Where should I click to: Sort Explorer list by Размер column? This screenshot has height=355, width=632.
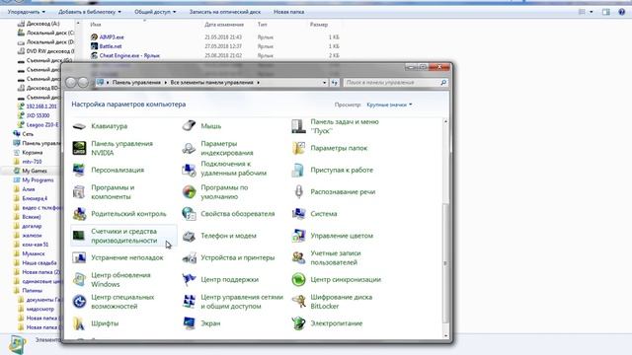click(x=318, y=25)
